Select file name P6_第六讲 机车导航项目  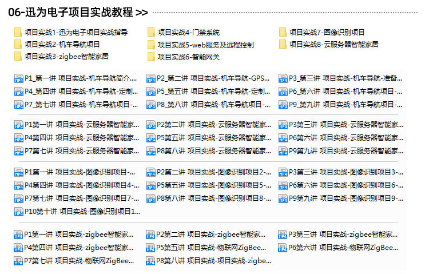point(345,92)
